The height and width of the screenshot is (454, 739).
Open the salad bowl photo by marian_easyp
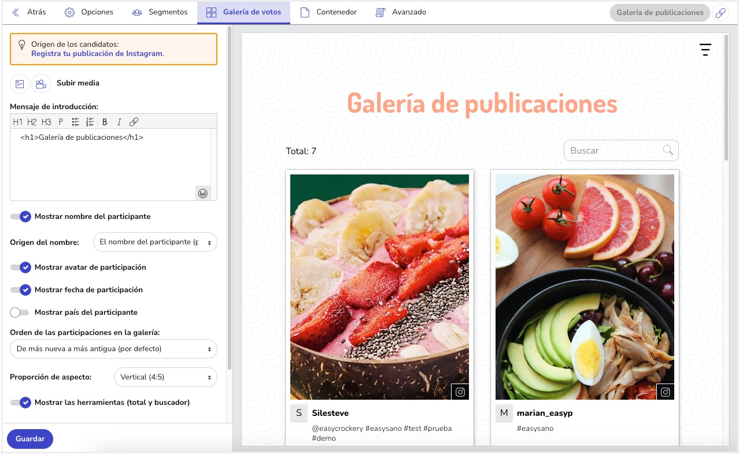(585, 287)
